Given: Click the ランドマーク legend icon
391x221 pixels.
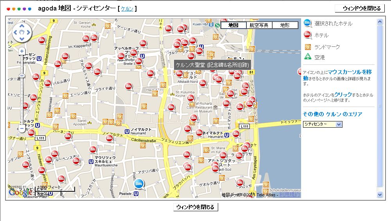Looking at the screenshot, I should click(x=308, y=47).
